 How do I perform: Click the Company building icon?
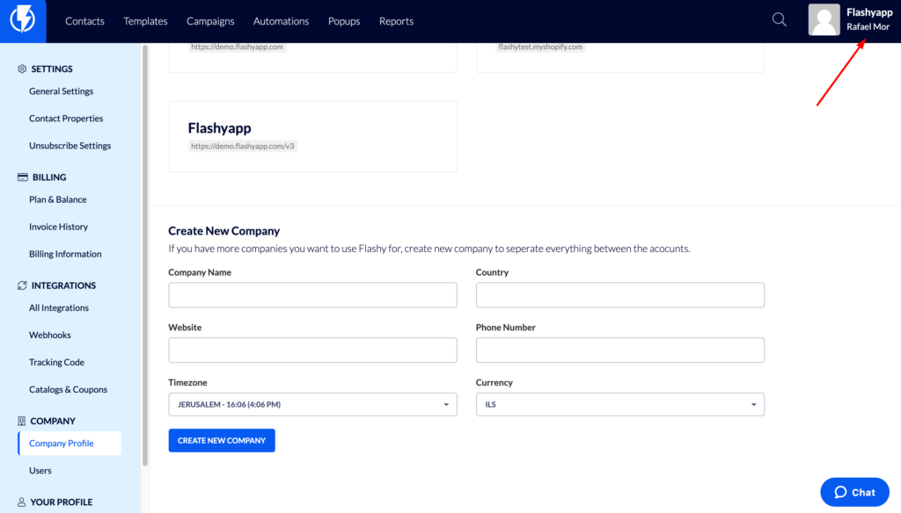click(x=21, y=421)
